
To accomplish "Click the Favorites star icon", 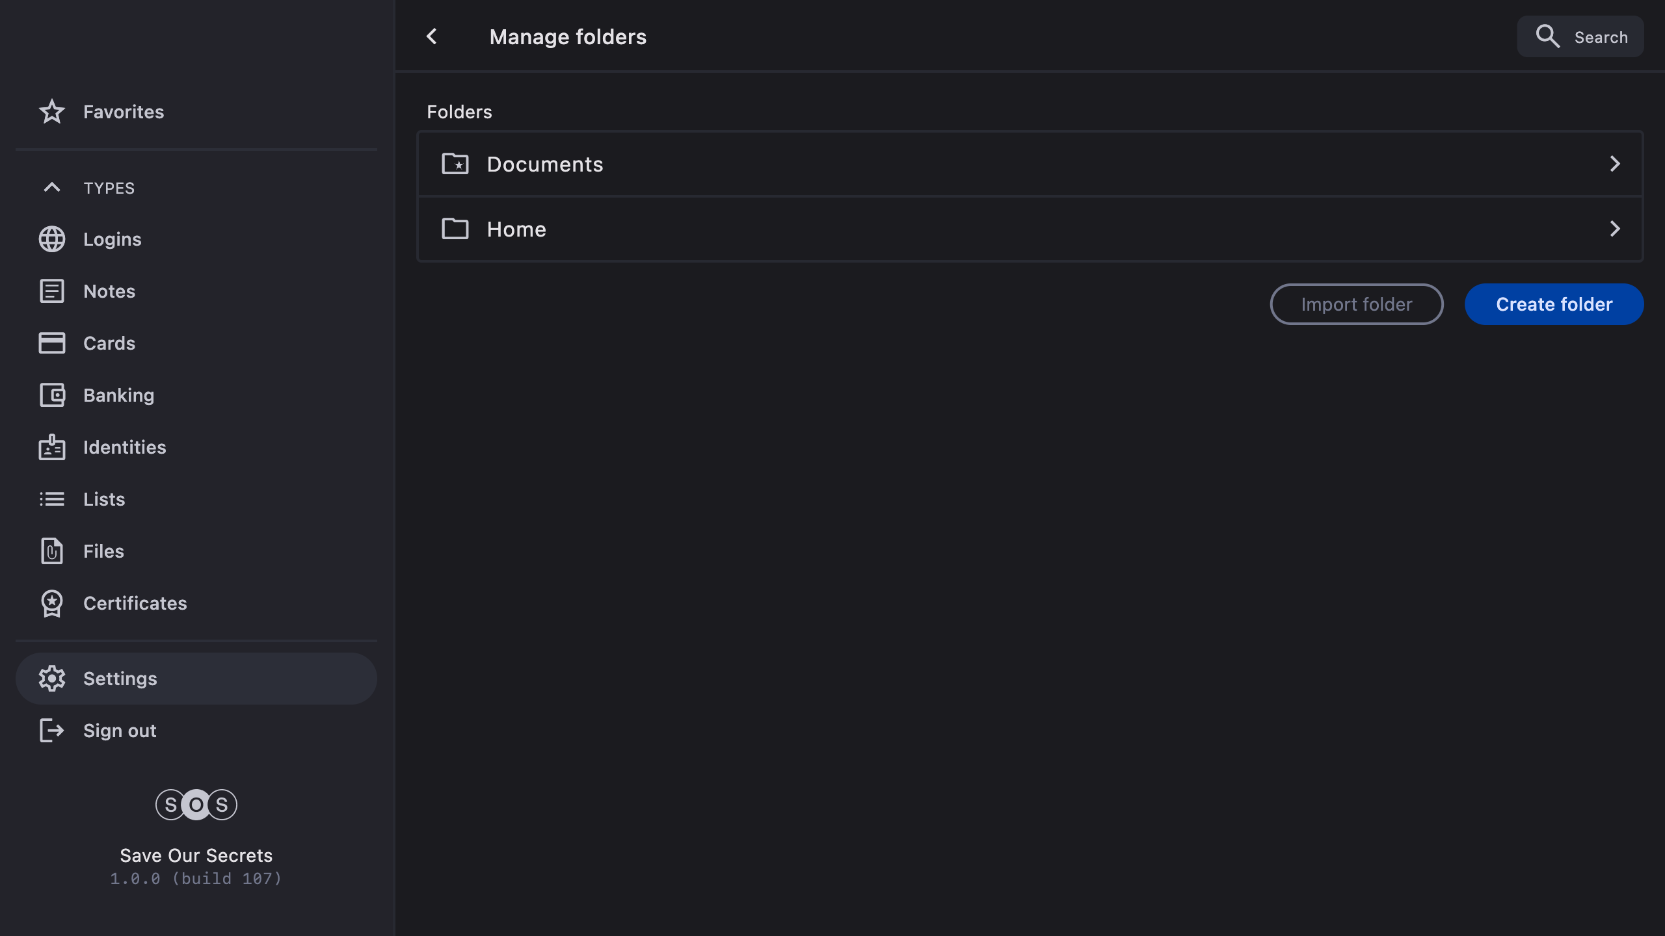I will (x=52, y=112).
